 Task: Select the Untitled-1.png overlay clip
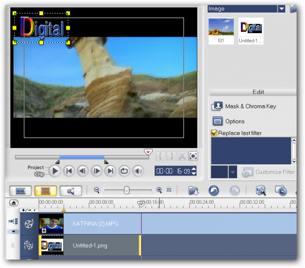[90, 246]
